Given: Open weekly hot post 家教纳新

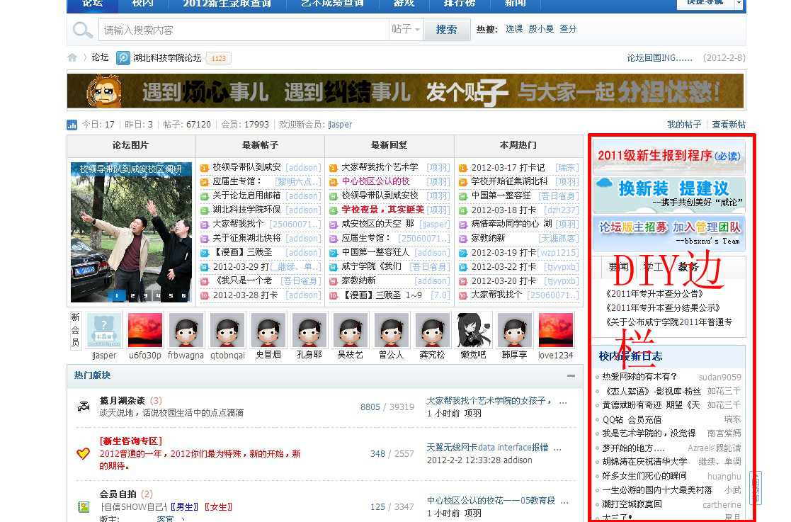Looking at the screenshot, I should pyautogui.click(x=488, y=237).
